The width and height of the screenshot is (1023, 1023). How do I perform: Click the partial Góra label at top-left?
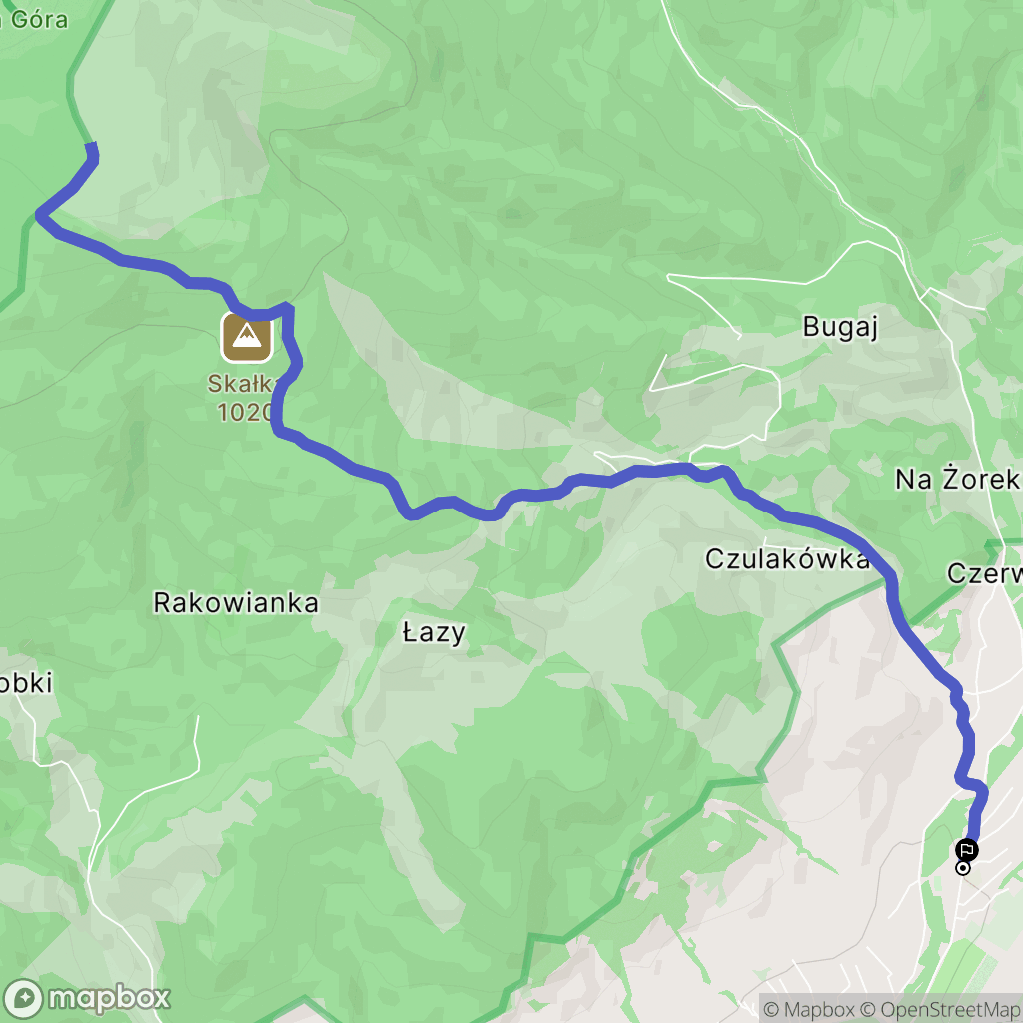point(34,19)
